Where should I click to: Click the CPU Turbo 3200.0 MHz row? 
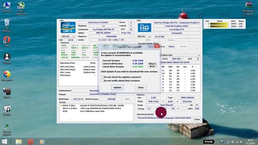(x=77, y=72)
